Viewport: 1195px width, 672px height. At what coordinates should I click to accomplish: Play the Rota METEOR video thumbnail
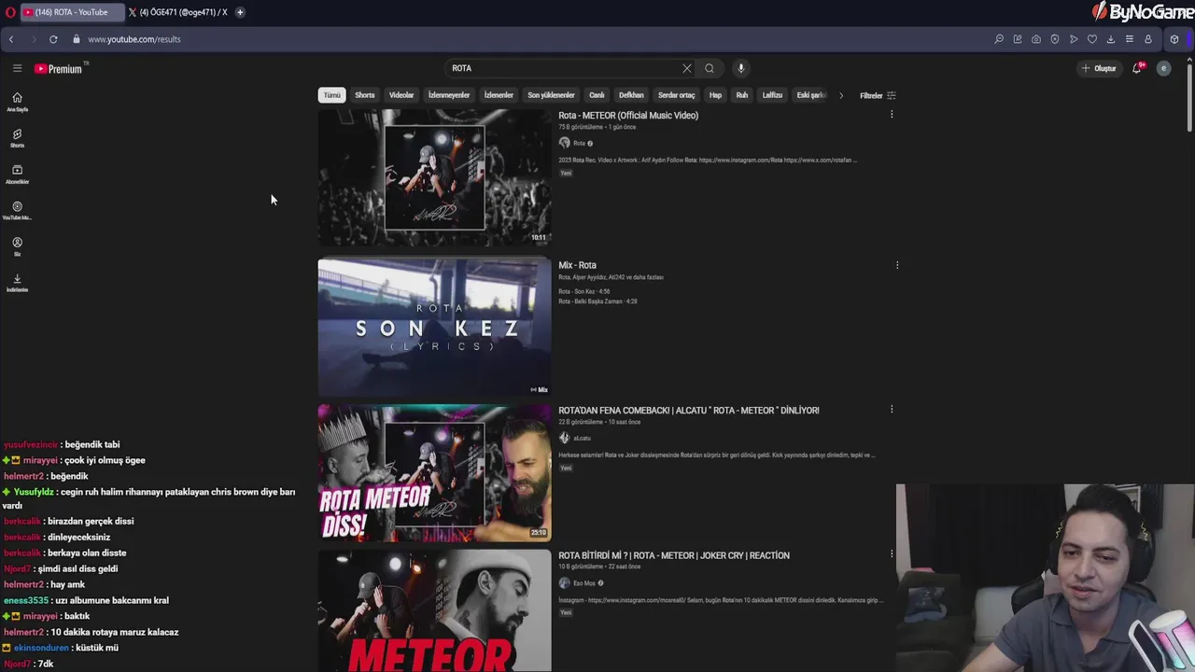[434, 177]
